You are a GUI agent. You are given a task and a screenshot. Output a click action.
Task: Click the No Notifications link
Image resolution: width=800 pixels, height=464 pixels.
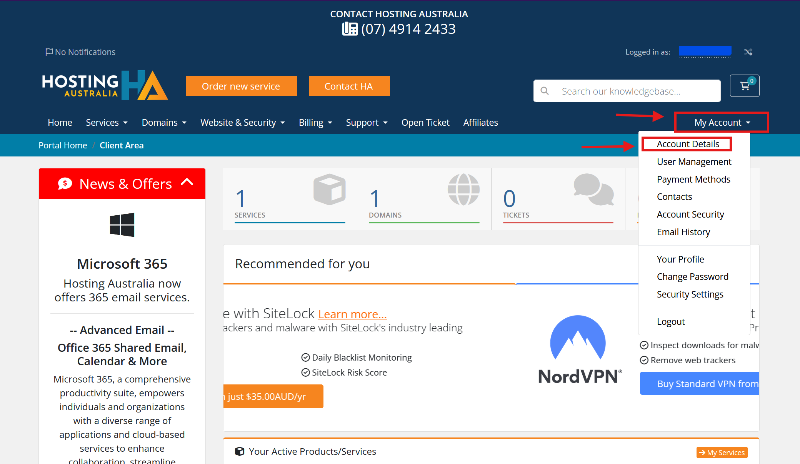pyautogui.click(x=80, y=52)
